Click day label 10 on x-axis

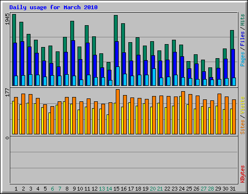[x=80, y=189]
